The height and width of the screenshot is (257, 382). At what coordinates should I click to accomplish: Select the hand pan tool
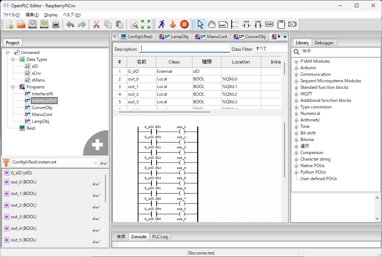click(212, 24)
